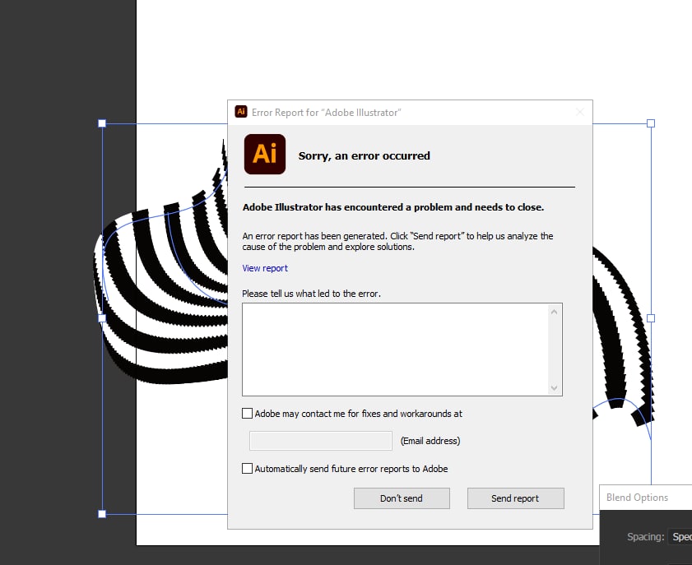The width and height of the screenshot is (692, 565).
Task: Click the text area scroll down arrow
Action: 555,387
